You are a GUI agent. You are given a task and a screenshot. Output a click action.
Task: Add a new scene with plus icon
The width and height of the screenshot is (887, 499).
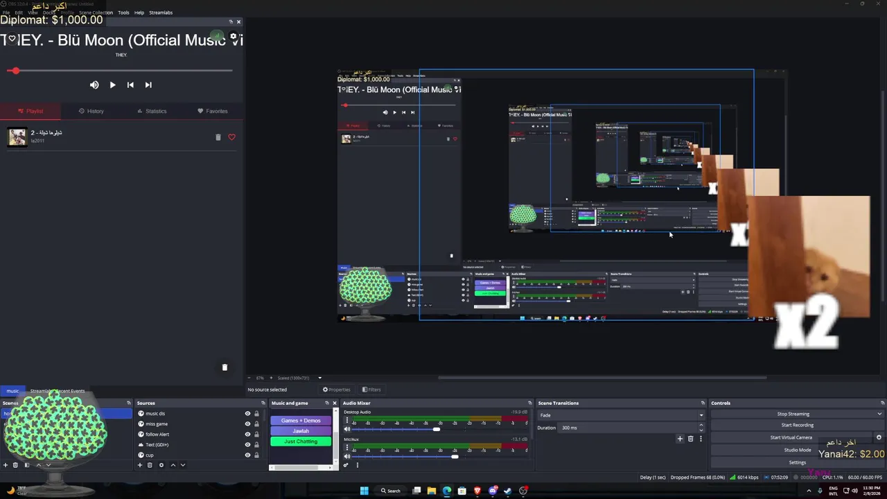[x=6, y=465]
